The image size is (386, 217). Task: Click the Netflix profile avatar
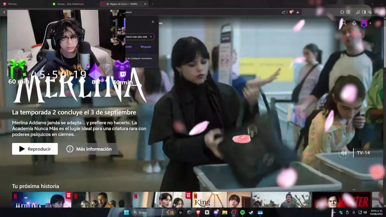pos(364,23)
